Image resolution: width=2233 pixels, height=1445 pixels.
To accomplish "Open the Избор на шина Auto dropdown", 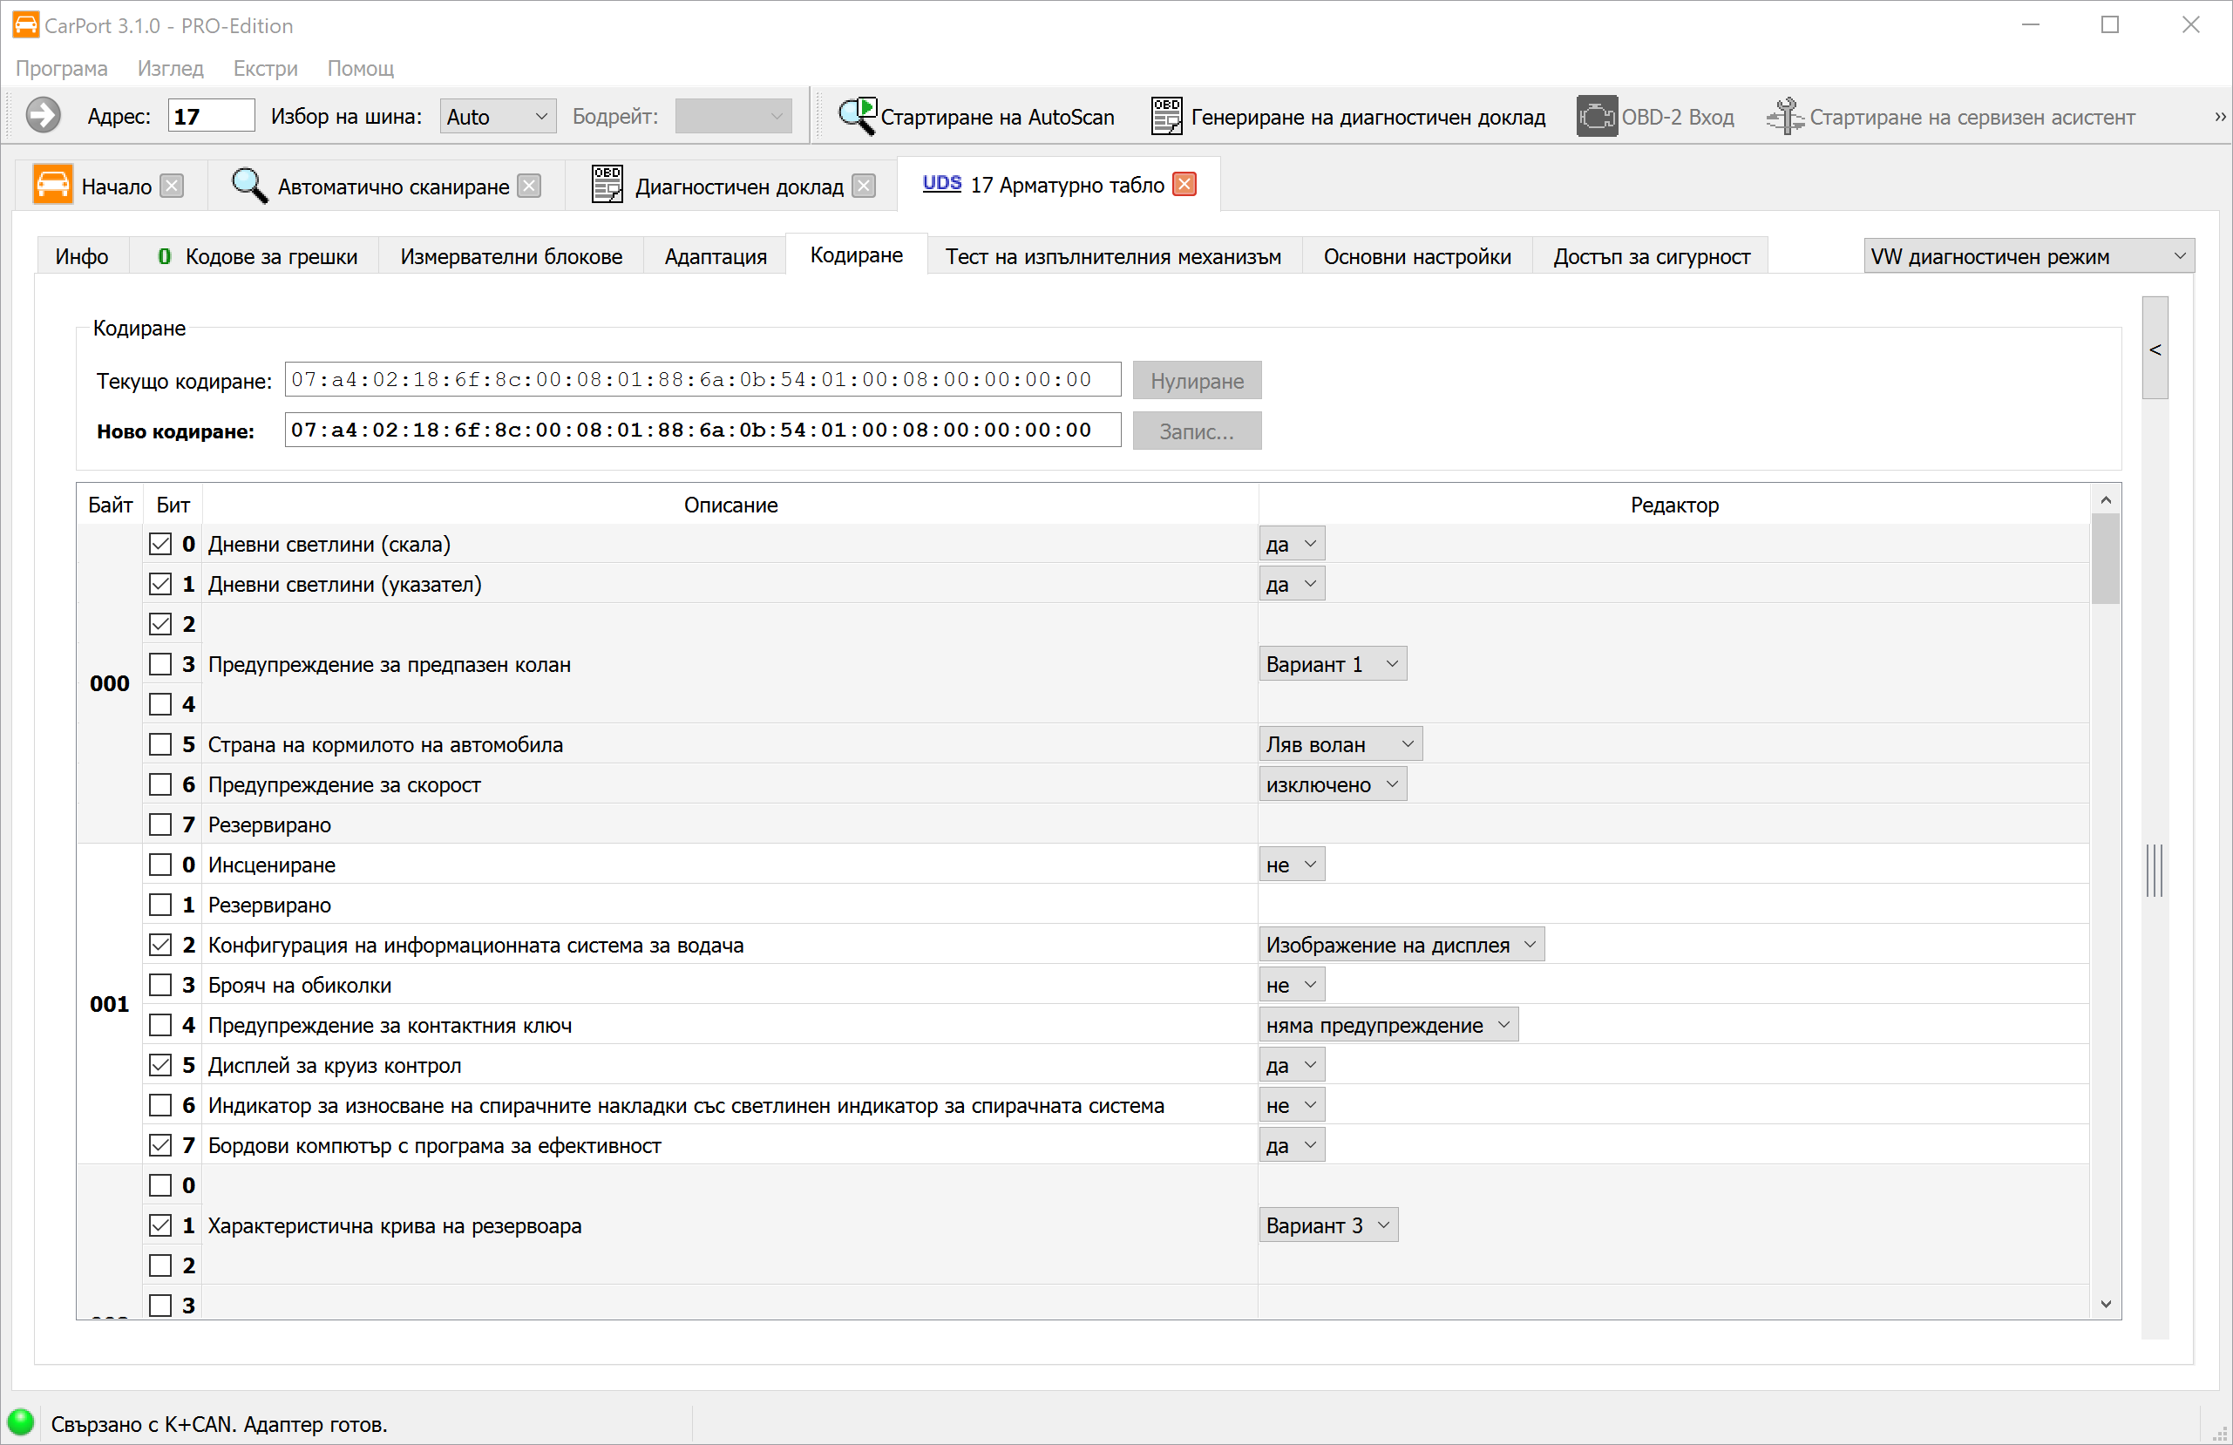I will coord(498,117).
